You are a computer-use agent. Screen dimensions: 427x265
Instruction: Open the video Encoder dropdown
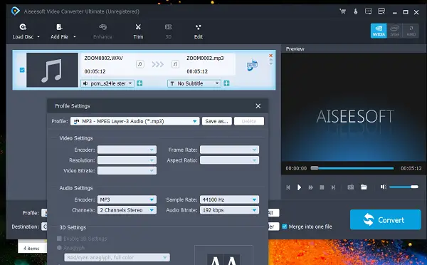127,150
